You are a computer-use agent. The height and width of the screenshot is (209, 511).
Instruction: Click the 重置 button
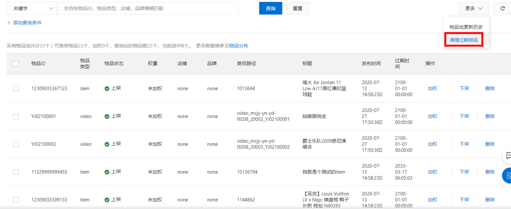click(298, 8)
